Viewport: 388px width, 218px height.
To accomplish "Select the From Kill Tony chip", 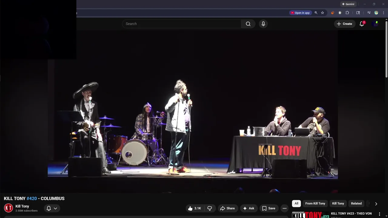I will tap(315, 203).
